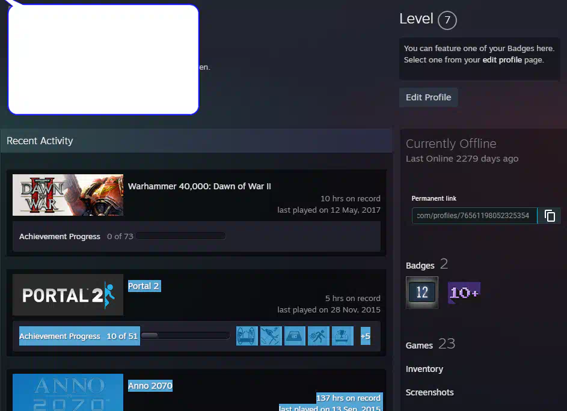View fourth Portal 2 running-figure achievement icon
The width and height of the screenshot is (567, 411).
[x=319, y=336]
